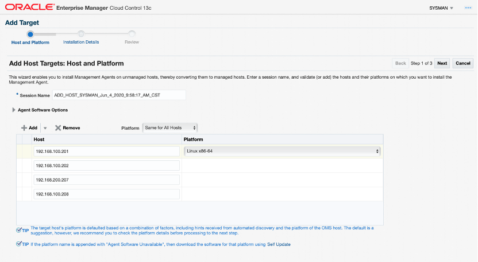Click the Add Target page title
The width and height of the screenshot is (478, 262).
point(22,22)
